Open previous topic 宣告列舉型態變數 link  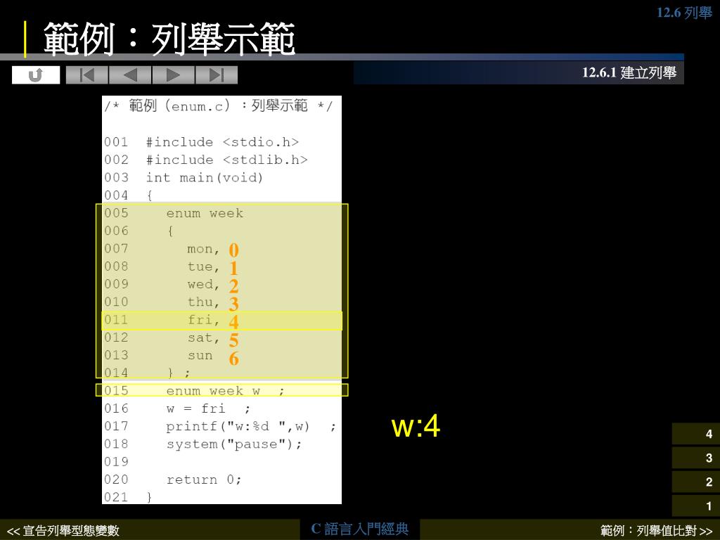pos(63,531)
